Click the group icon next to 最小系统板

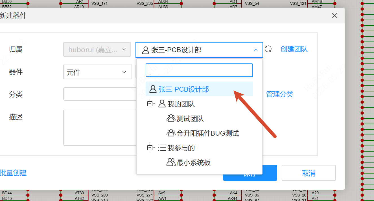click(x=171, y=162)
